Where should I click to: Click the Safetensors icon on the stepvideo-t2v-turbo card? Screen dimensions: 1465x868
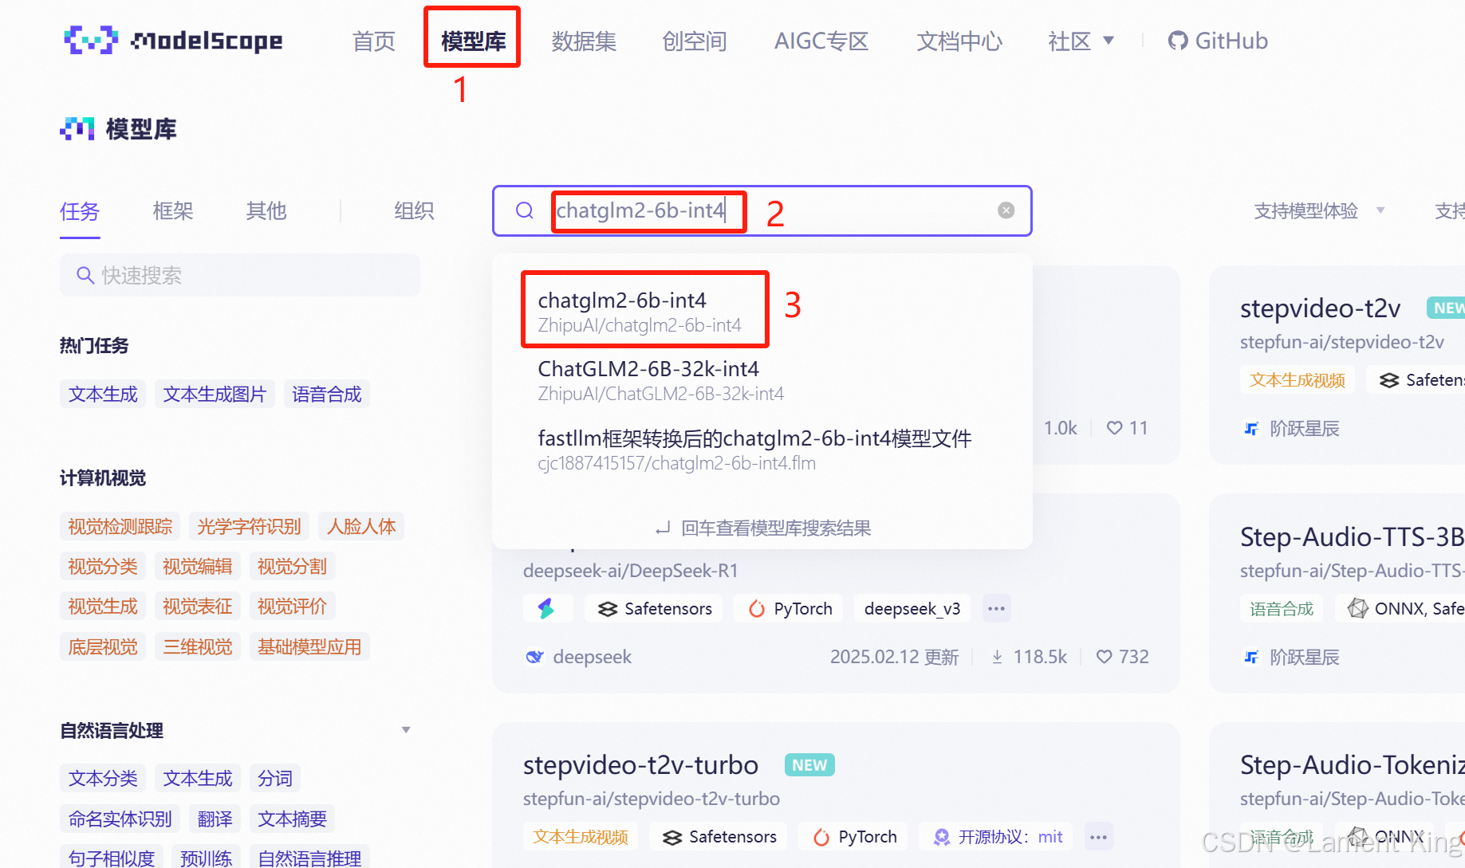coord(672,837)
